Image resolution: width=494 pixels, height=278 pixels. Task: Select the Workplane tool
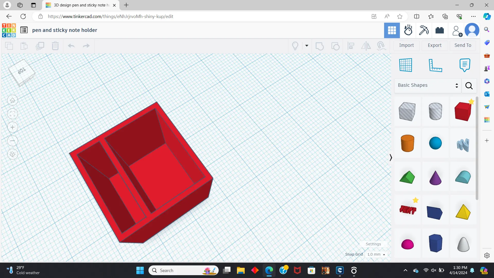pos(406,65)
